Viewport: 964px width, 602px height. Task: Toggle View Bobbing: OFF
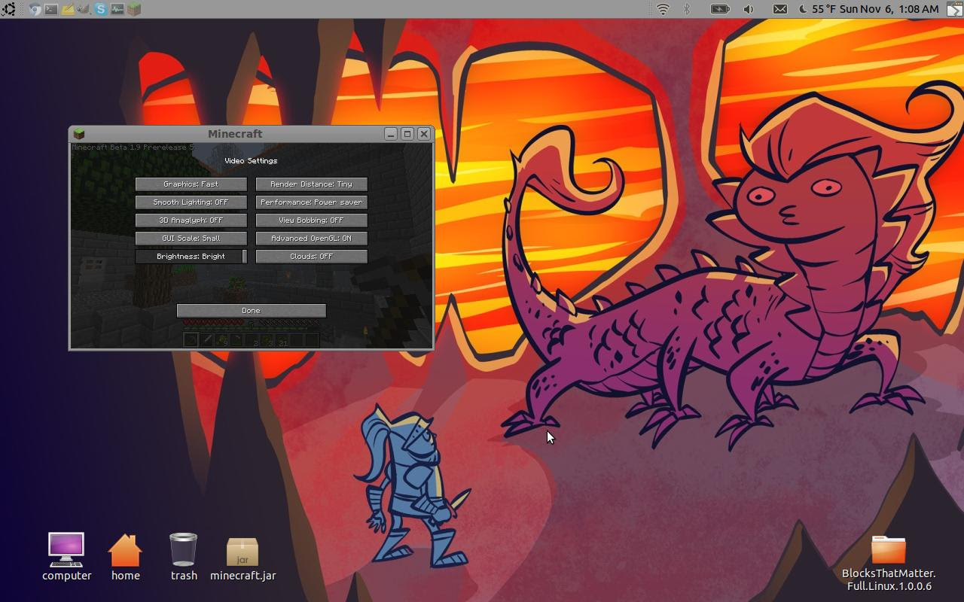(x=312, y=220)
